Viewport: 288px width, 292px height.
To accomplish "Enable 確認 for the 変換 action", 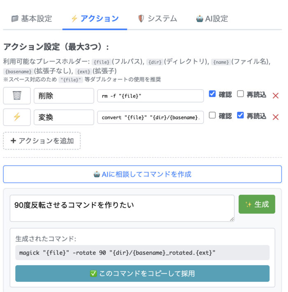I will 212,115.
